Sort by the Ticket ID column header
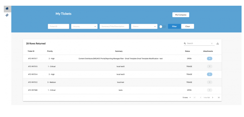The height and width of the screenshot is (117, 244). (31, 51)
